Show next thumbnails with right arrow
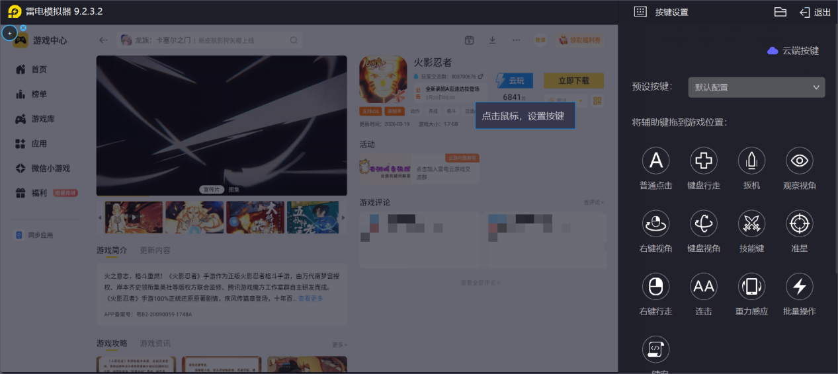The height and width of the screenshot is (374, 838). pyautogui.click(x=343, y=217)
